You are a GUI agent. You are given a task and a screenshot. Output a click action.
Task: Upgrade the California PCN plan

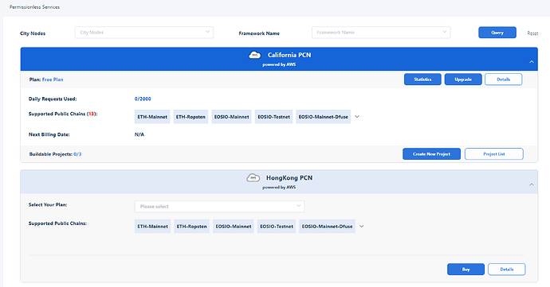pos(463,80)
